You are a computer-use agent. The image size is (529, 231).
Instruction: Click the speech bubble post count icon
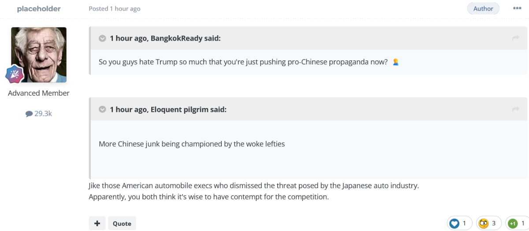tap(29, 114)
